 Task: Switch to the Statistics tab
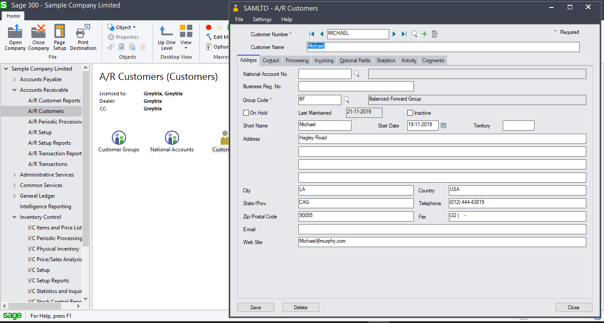[x=386, y=60]
